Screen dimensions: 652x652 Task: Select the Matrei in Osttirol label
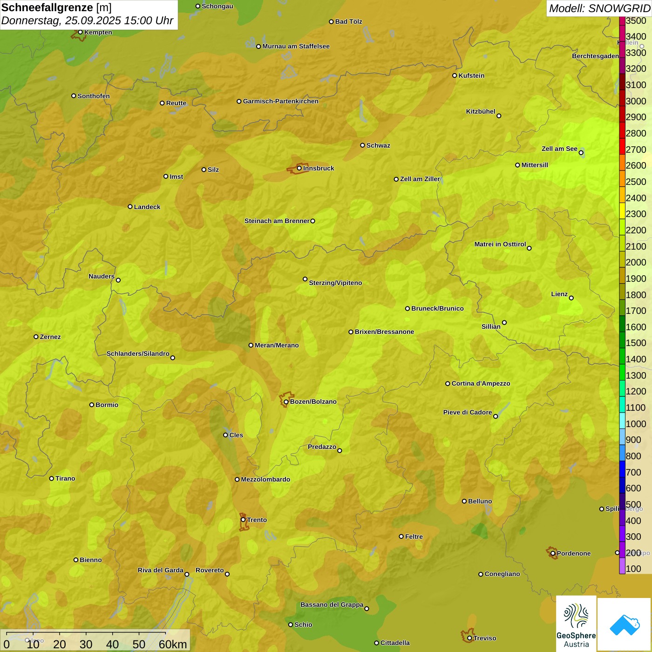click(x=500, y=244)
